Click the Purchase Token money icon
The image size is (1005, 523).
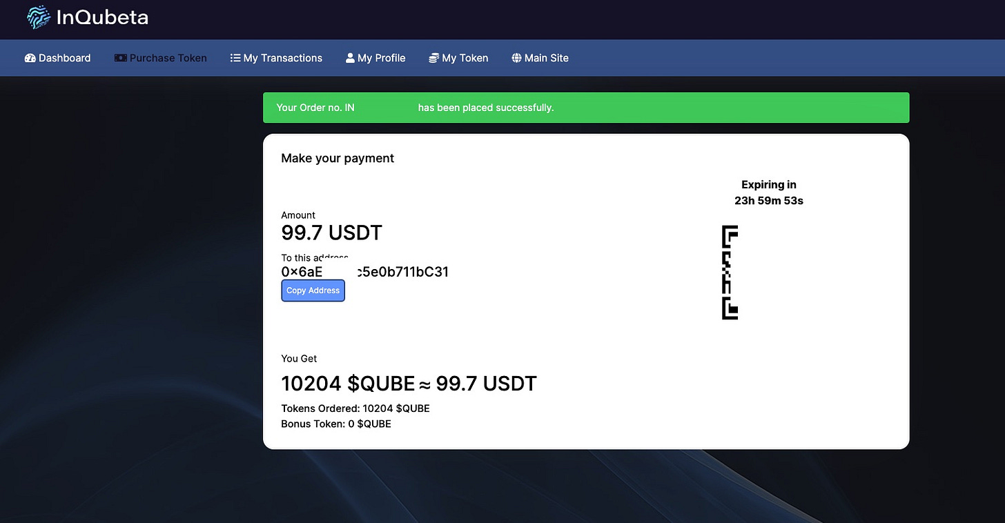point(121,58)
